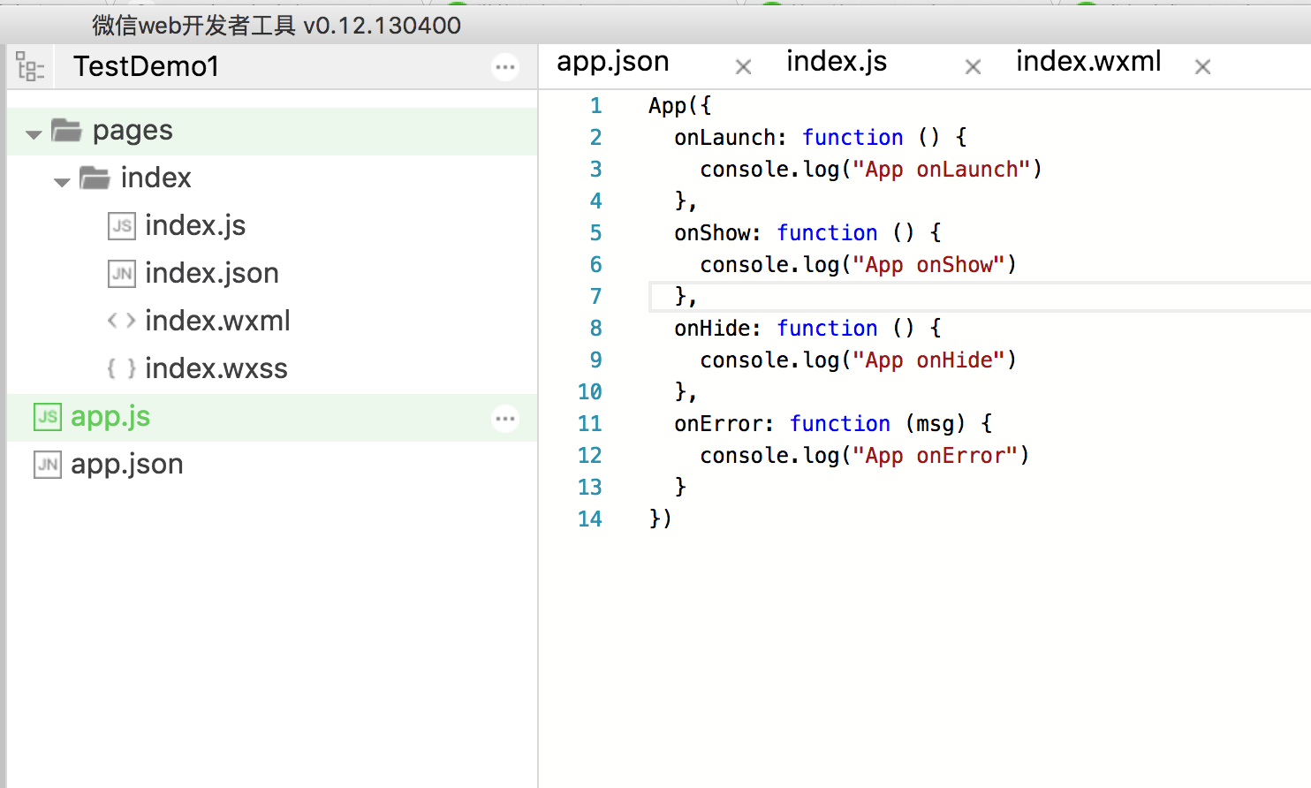
Task: Click the onHide property name
Action: point(712,329)
